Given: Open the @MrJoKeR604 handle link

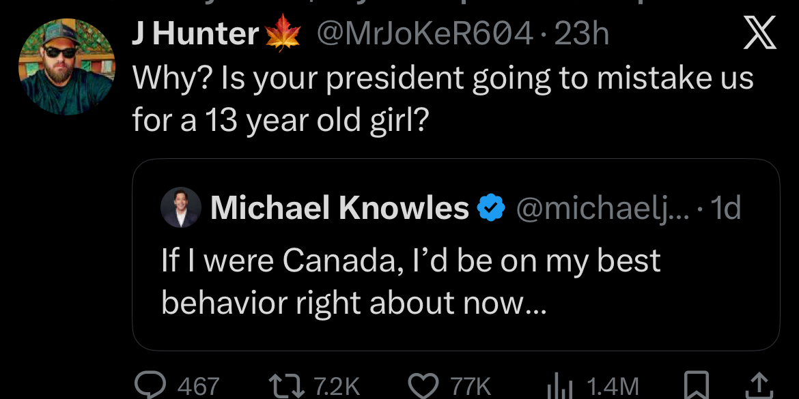Looking at the screenshot, I should tap(423, 35).
